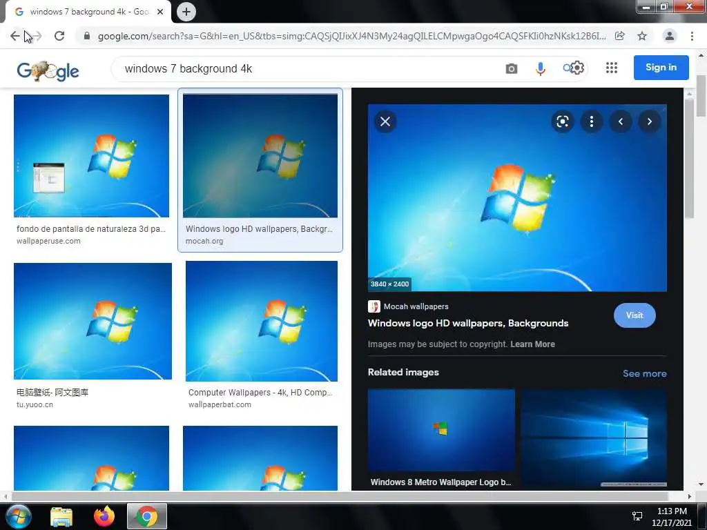707x530 pixels.
Task: Click the network tray icon
Action: pos(637,516)
